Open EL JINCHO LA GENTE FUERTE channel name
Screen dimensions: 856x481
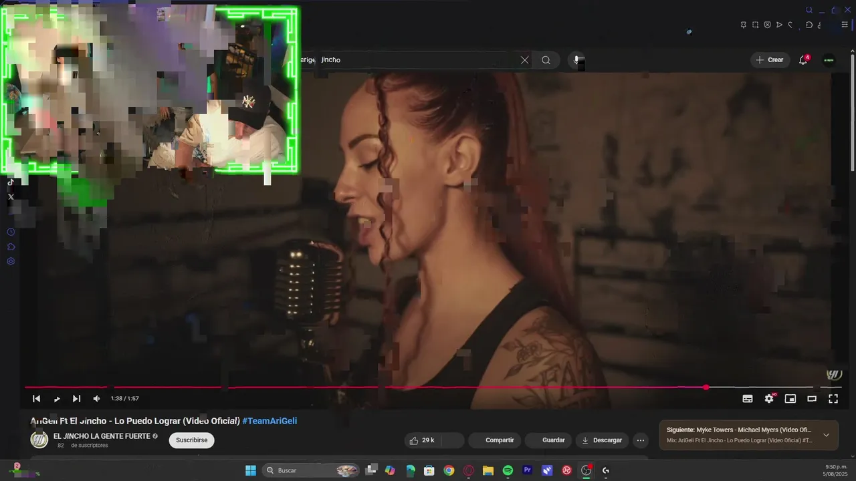tap(102, 436)
